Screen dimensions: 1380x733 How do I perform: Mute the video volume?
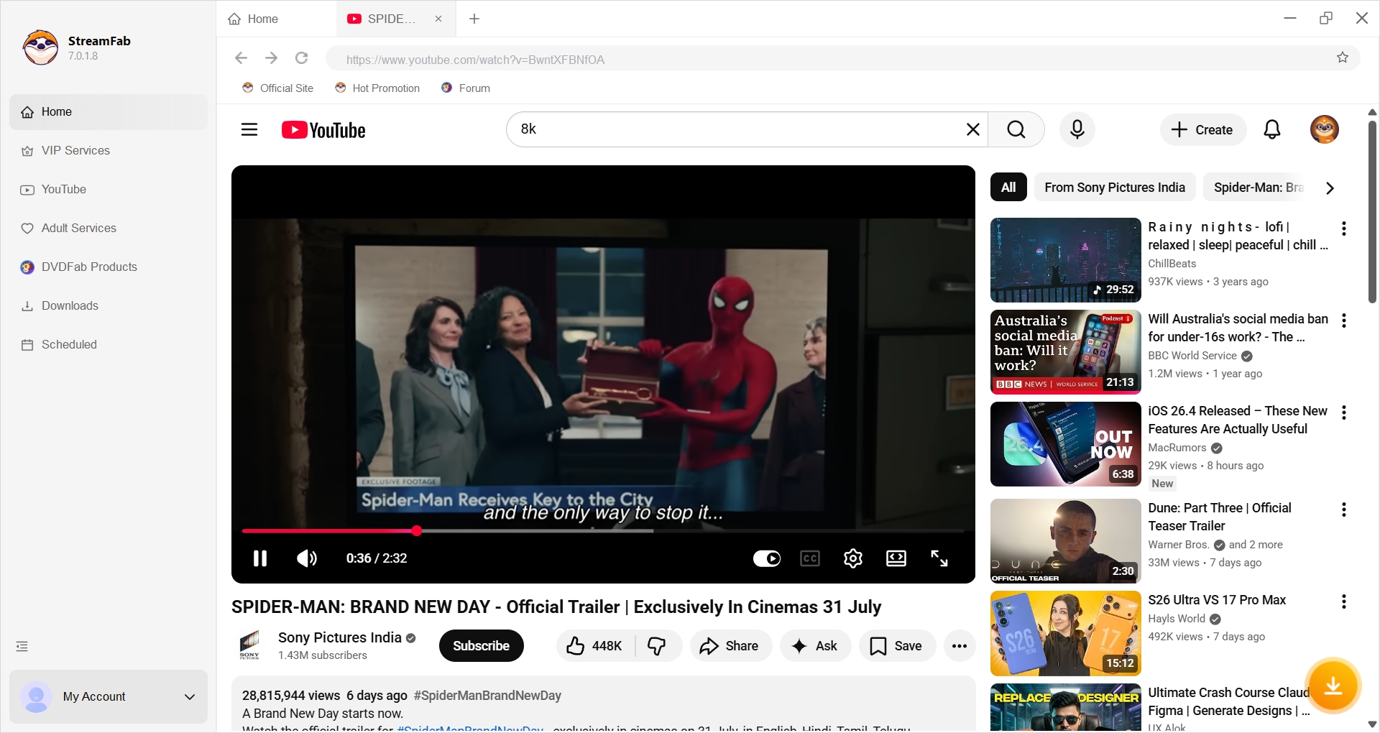coord(306,558)
